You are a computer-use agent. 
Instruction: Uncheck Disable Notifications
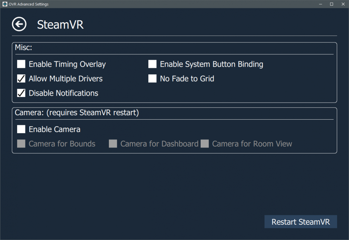(21, 93)
